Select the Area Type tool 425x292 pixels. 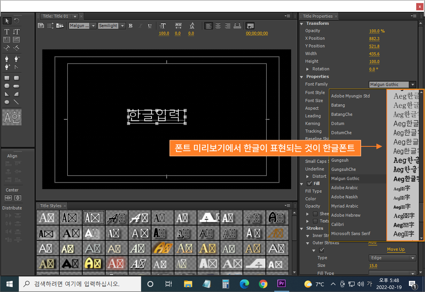click(7, 39)
